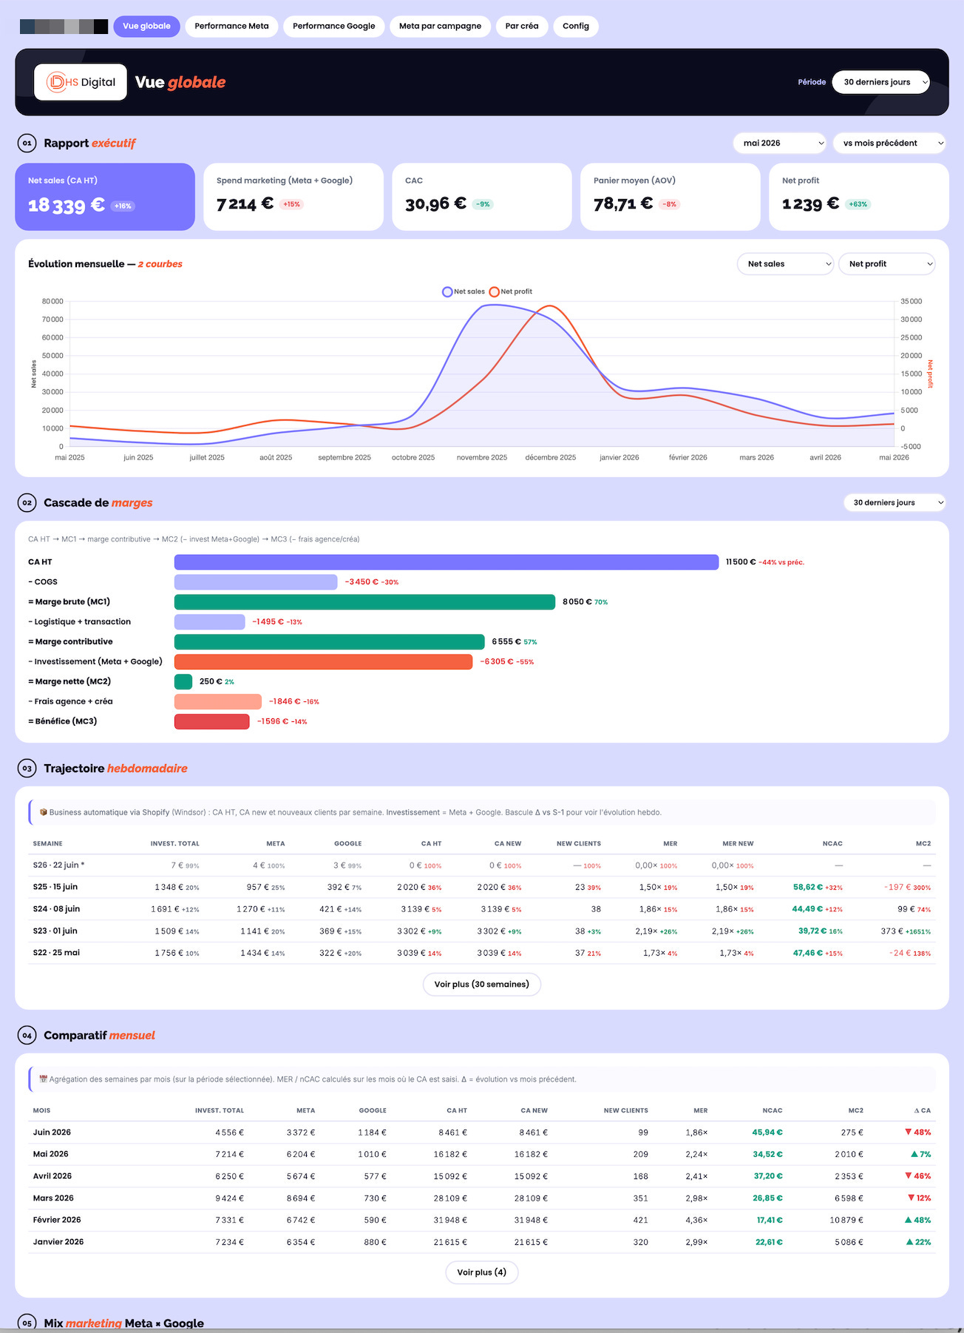Open the Config tab
The width and height of the screenshot is (964, 1333).
(576, 26)
